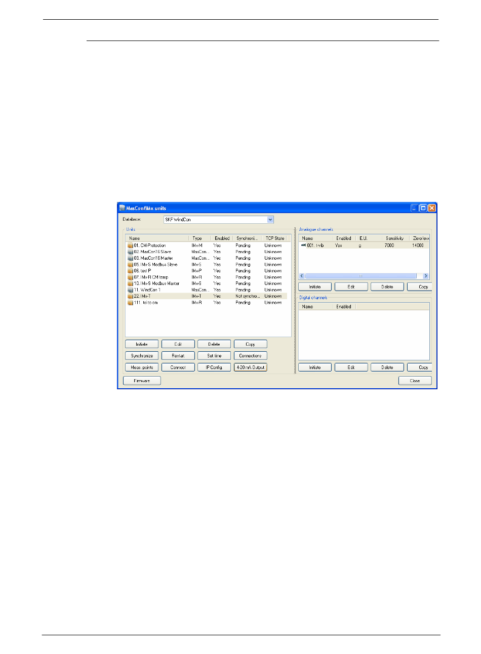This screenshot has width=481, height=654.
Task: Click 'Not synchro...' status of 22. IMx-T
Action: click(x=248, y=296)
